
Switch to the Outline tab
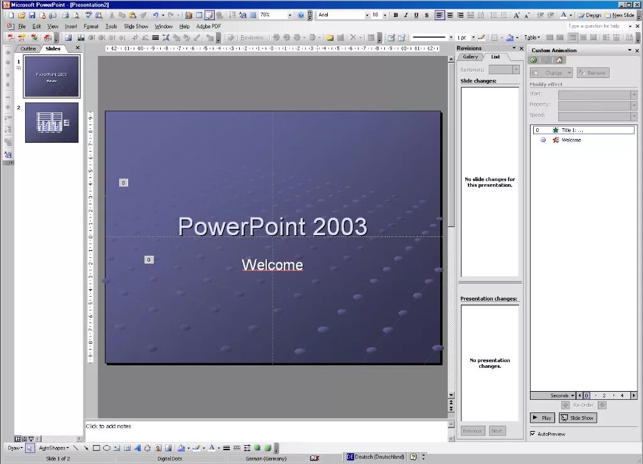click(28, 48)
